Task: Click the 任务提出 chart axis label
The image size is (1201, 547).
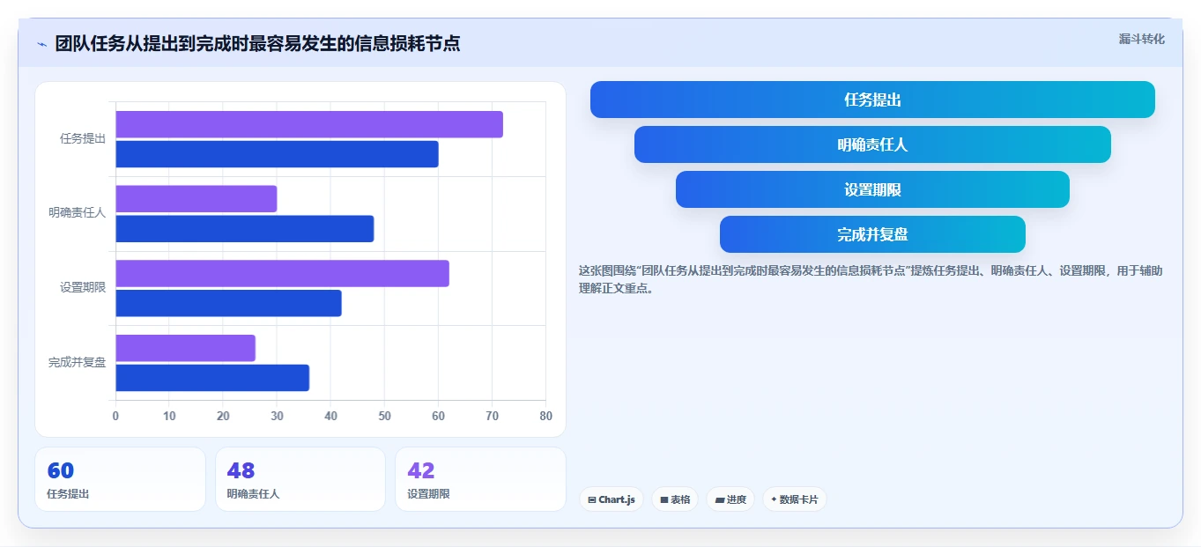Action: pyautogui.click(x=83, y=138)
